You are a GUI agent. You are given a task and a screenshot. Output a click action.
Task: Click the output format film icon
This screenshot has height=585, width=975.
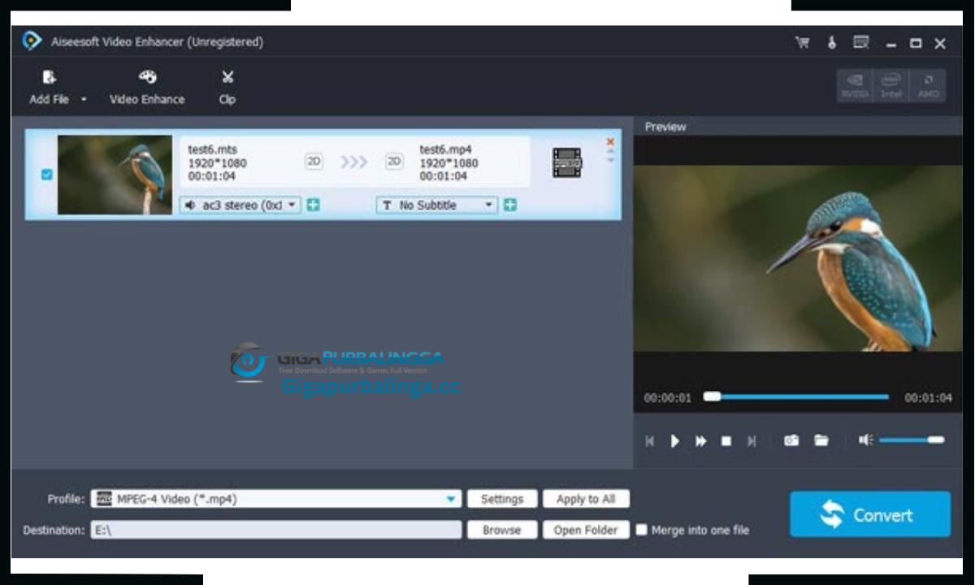(x=566, y=162)
